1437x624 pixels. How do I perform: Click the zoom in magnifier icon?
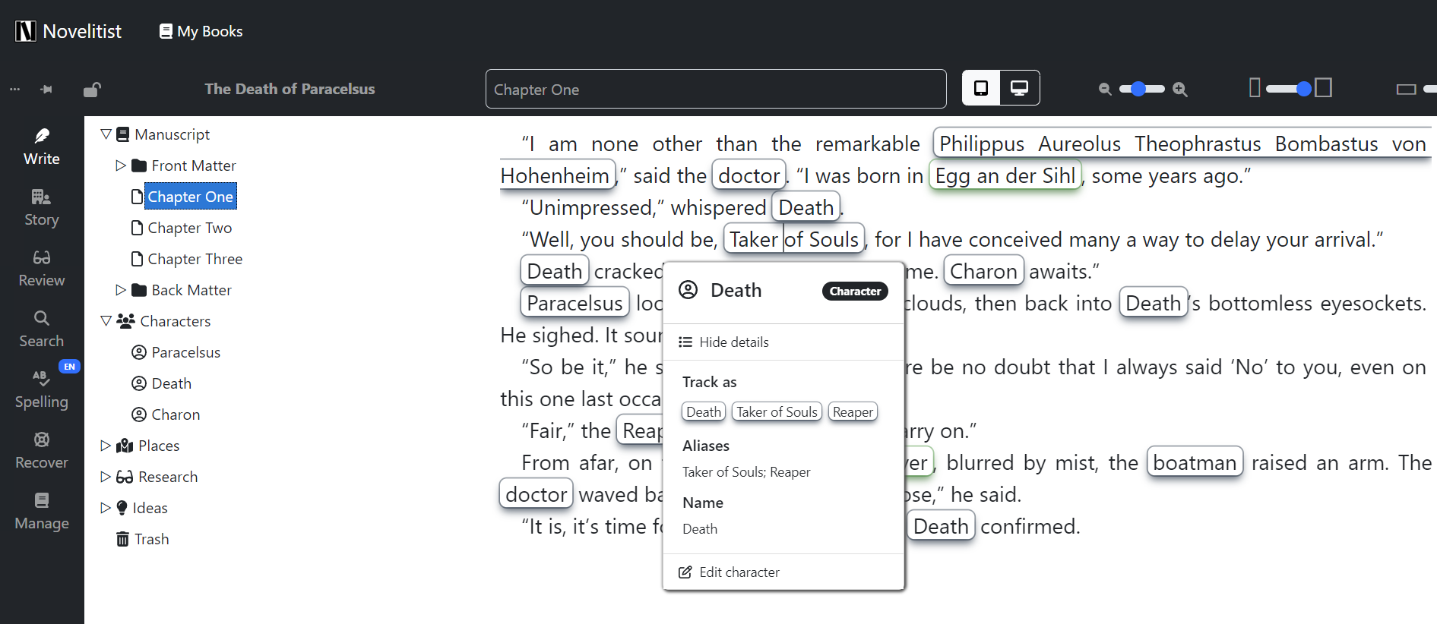pos(1179,89)
